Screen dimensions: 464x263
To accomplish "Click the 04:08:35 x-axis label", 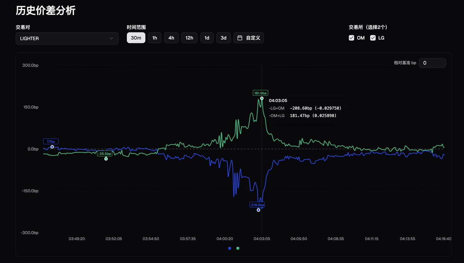I will click(336, 239).
